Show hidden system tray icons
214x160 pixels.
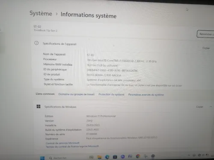point(189,155)
